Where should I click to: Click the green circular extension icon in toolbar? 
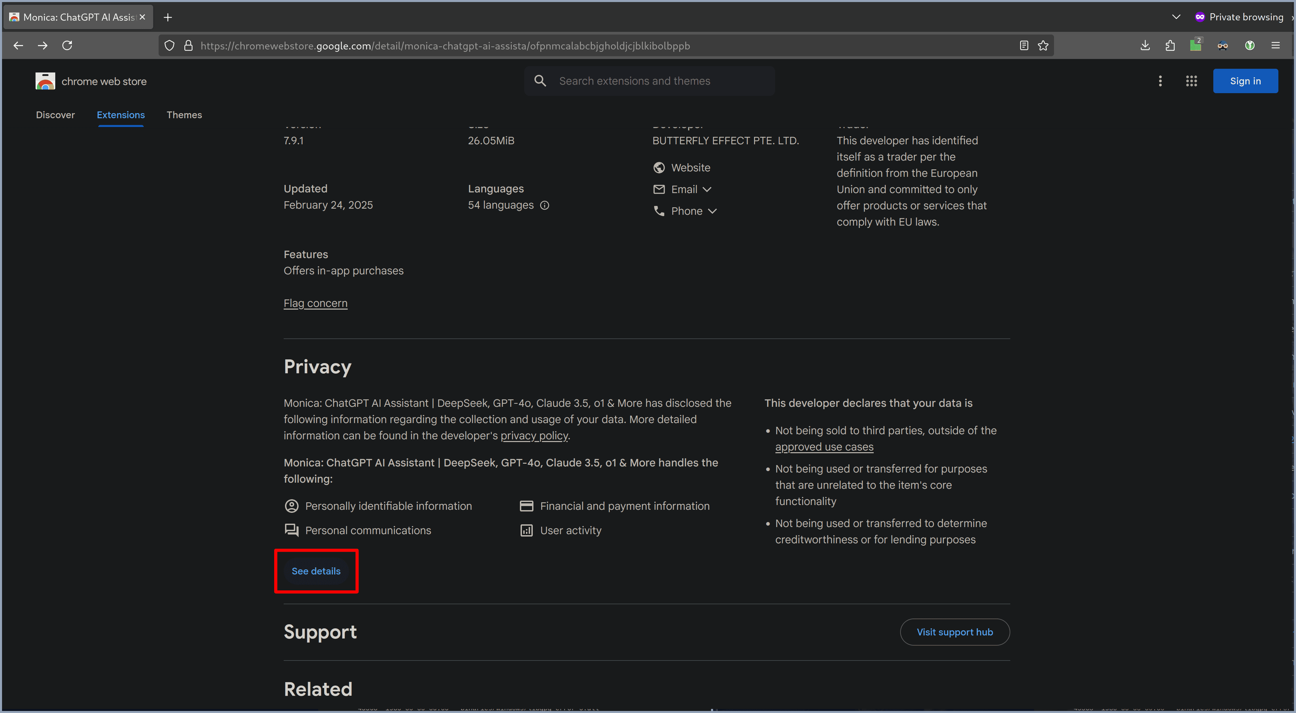pos(1249,46)
